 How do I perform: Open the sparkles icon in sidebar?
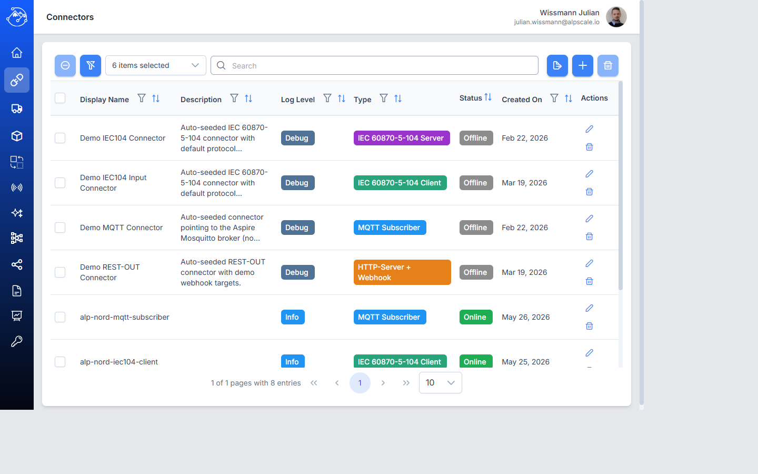click(17, 213)
